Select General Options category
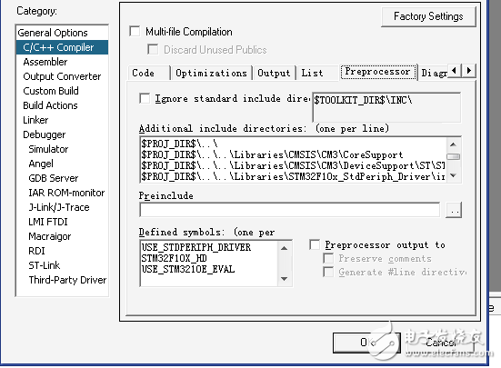 53,33
